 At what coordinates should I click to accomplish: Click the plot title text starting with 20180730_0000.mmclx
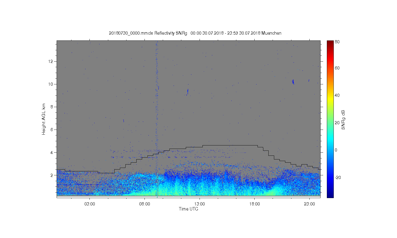195,33
